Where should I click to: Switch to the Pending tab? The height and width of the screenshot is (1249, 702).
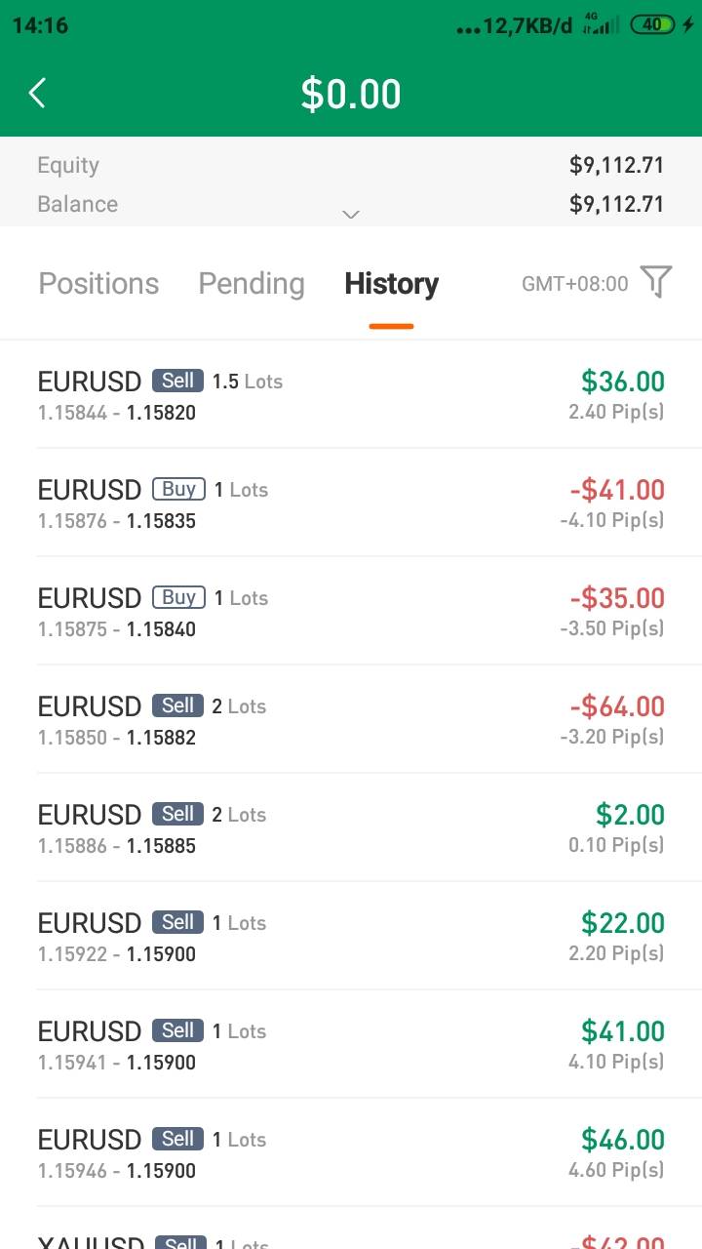252,284
